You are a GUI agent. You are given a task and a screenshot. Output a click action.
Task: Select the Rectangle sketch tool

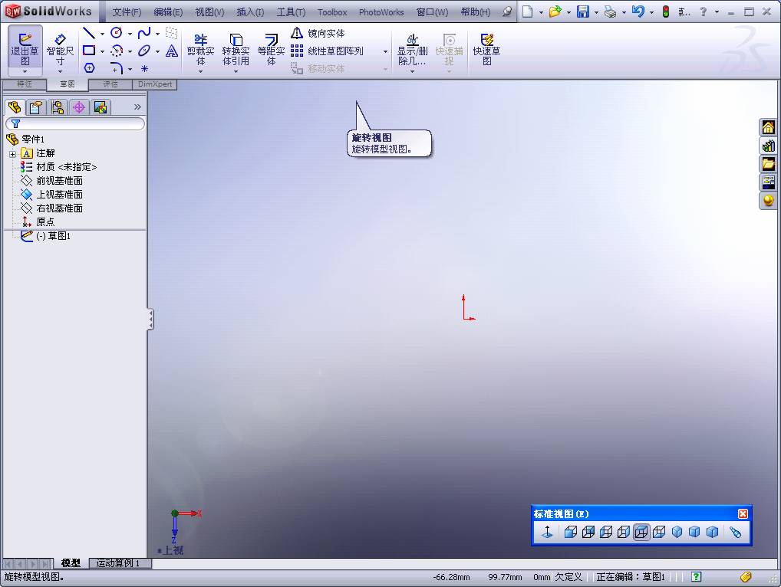[89, 51]
